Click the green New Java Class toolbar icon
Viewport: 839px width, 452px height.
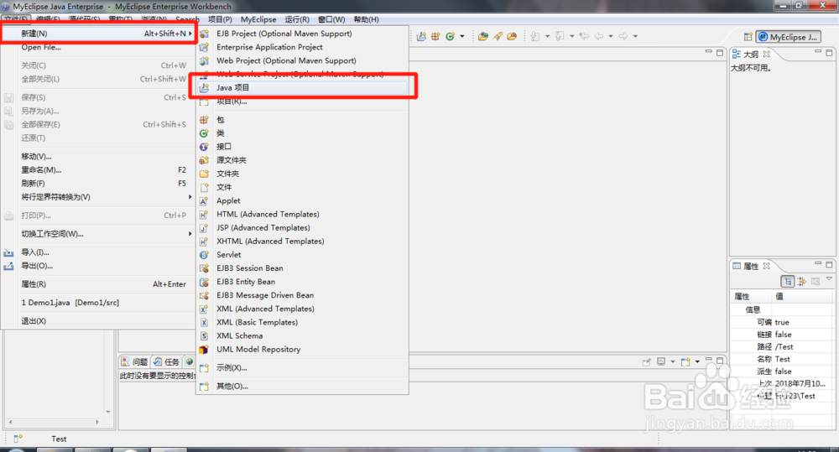(x=450, y=36)
